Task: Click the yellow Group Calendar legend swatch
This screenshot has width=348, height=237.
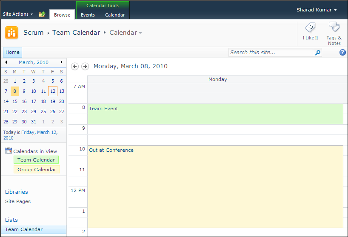Action: [x=37, y=169]
